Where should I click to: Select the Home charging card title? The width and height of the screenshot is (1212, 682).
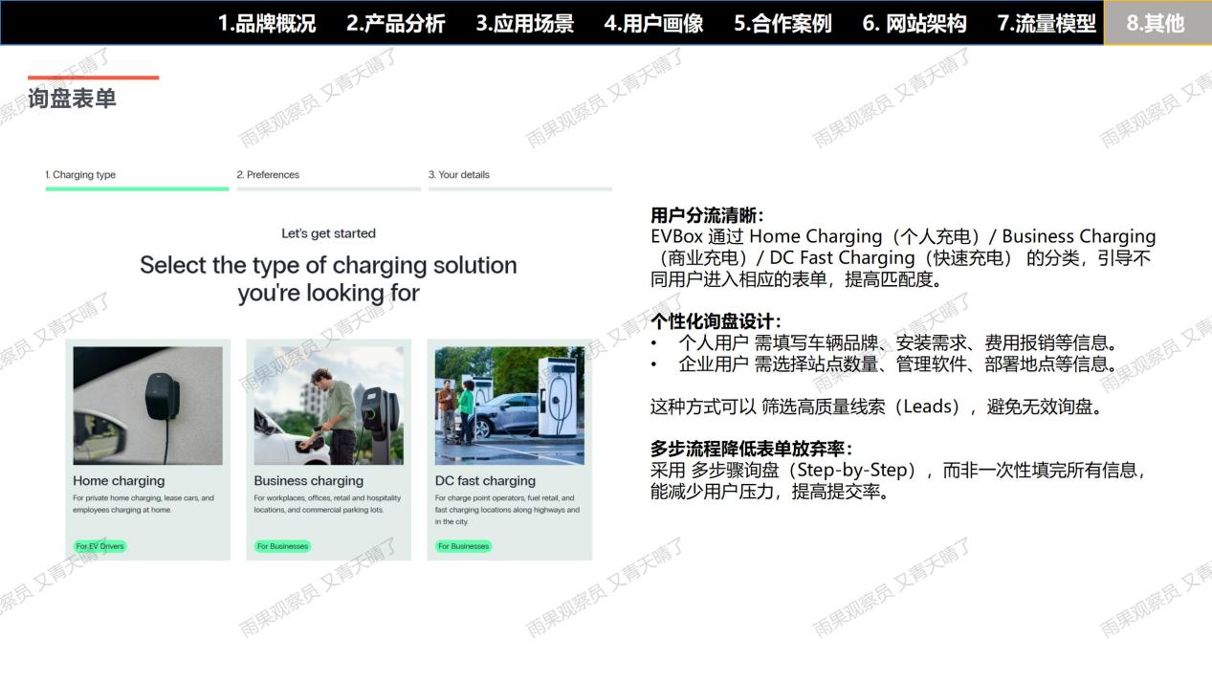(119, 481)
